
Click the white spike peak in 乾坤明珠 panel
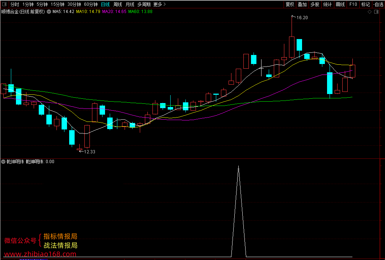pos(238,166)
